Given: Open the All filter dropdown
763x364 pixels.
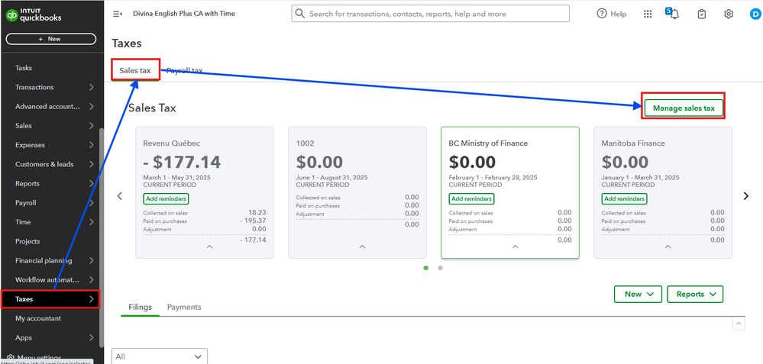Looking at the screenshot, I should [160, 356].
